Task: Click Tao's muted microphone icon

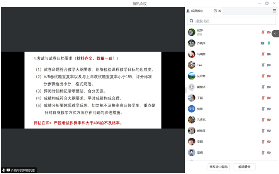Action: (x=263, y=65)
